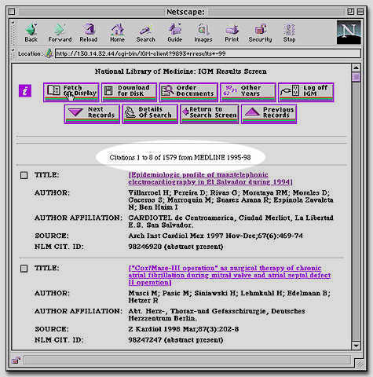Click the vertical scrollbar thumb
The height and width of the screenshot is (377, 373).
click(x=356, y=77)
